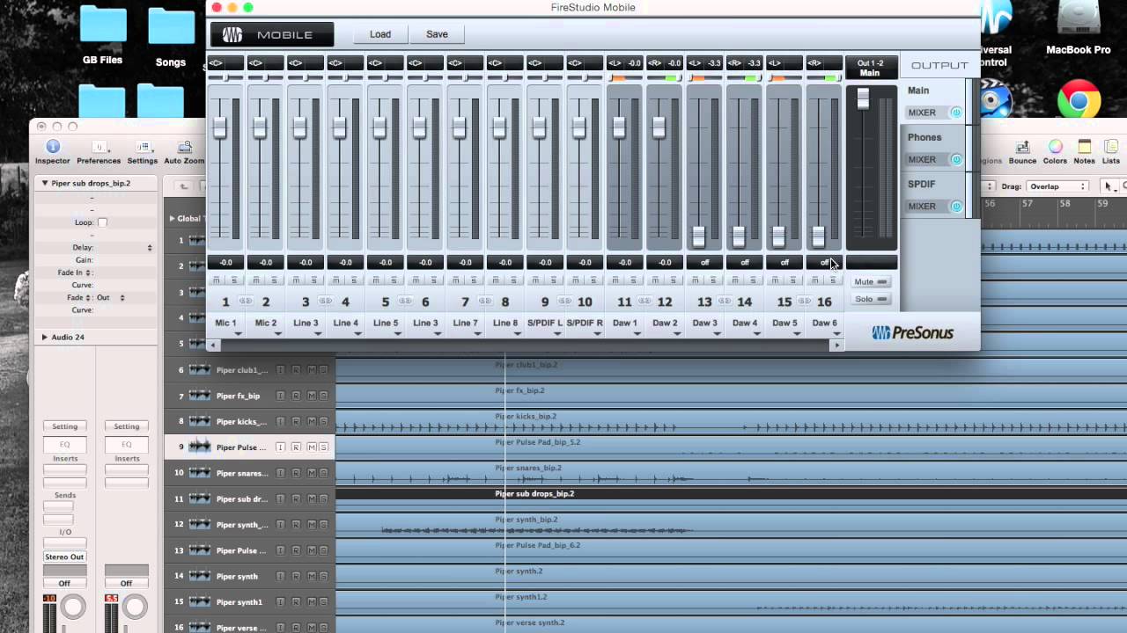Link channels 5 and 6 stereo

coord(405,302)
